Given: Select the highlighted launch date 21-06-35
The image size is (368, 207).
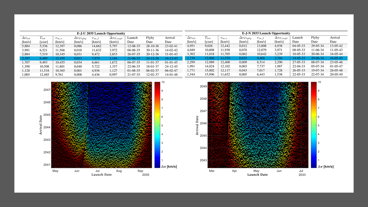Looking at the screenshot, I should pyautogui.click(x=134, y=58).
